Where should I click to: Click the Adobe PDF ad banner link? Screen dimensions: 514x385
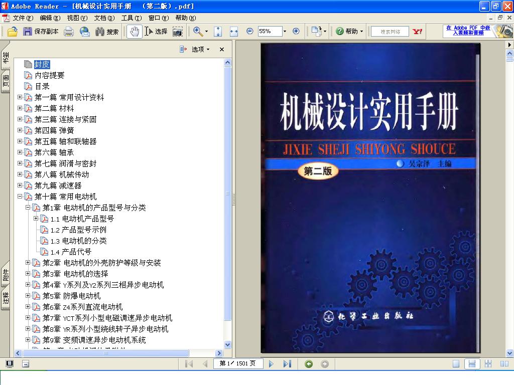pos(468,31)
